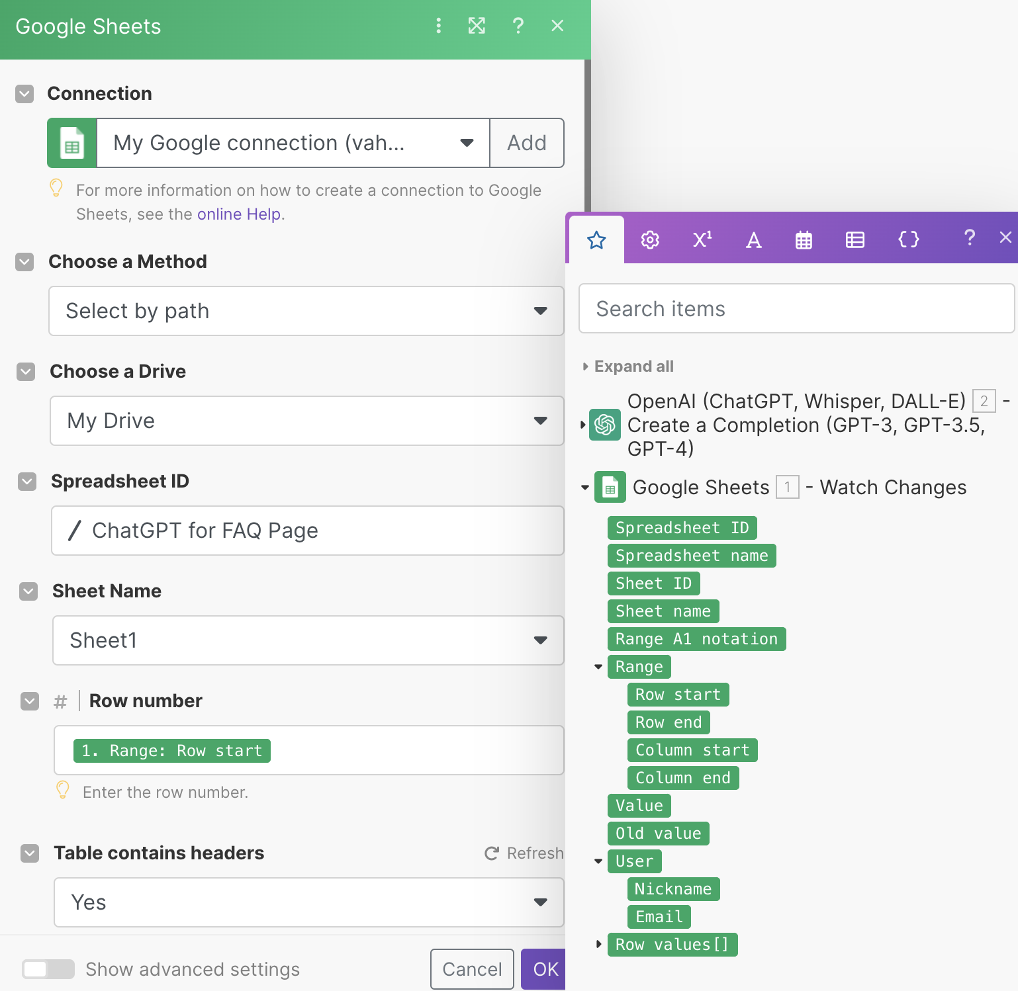Toggle Show advanced settings switch
This screenshot has height=991, width=1018.
(x=48, y=969)
